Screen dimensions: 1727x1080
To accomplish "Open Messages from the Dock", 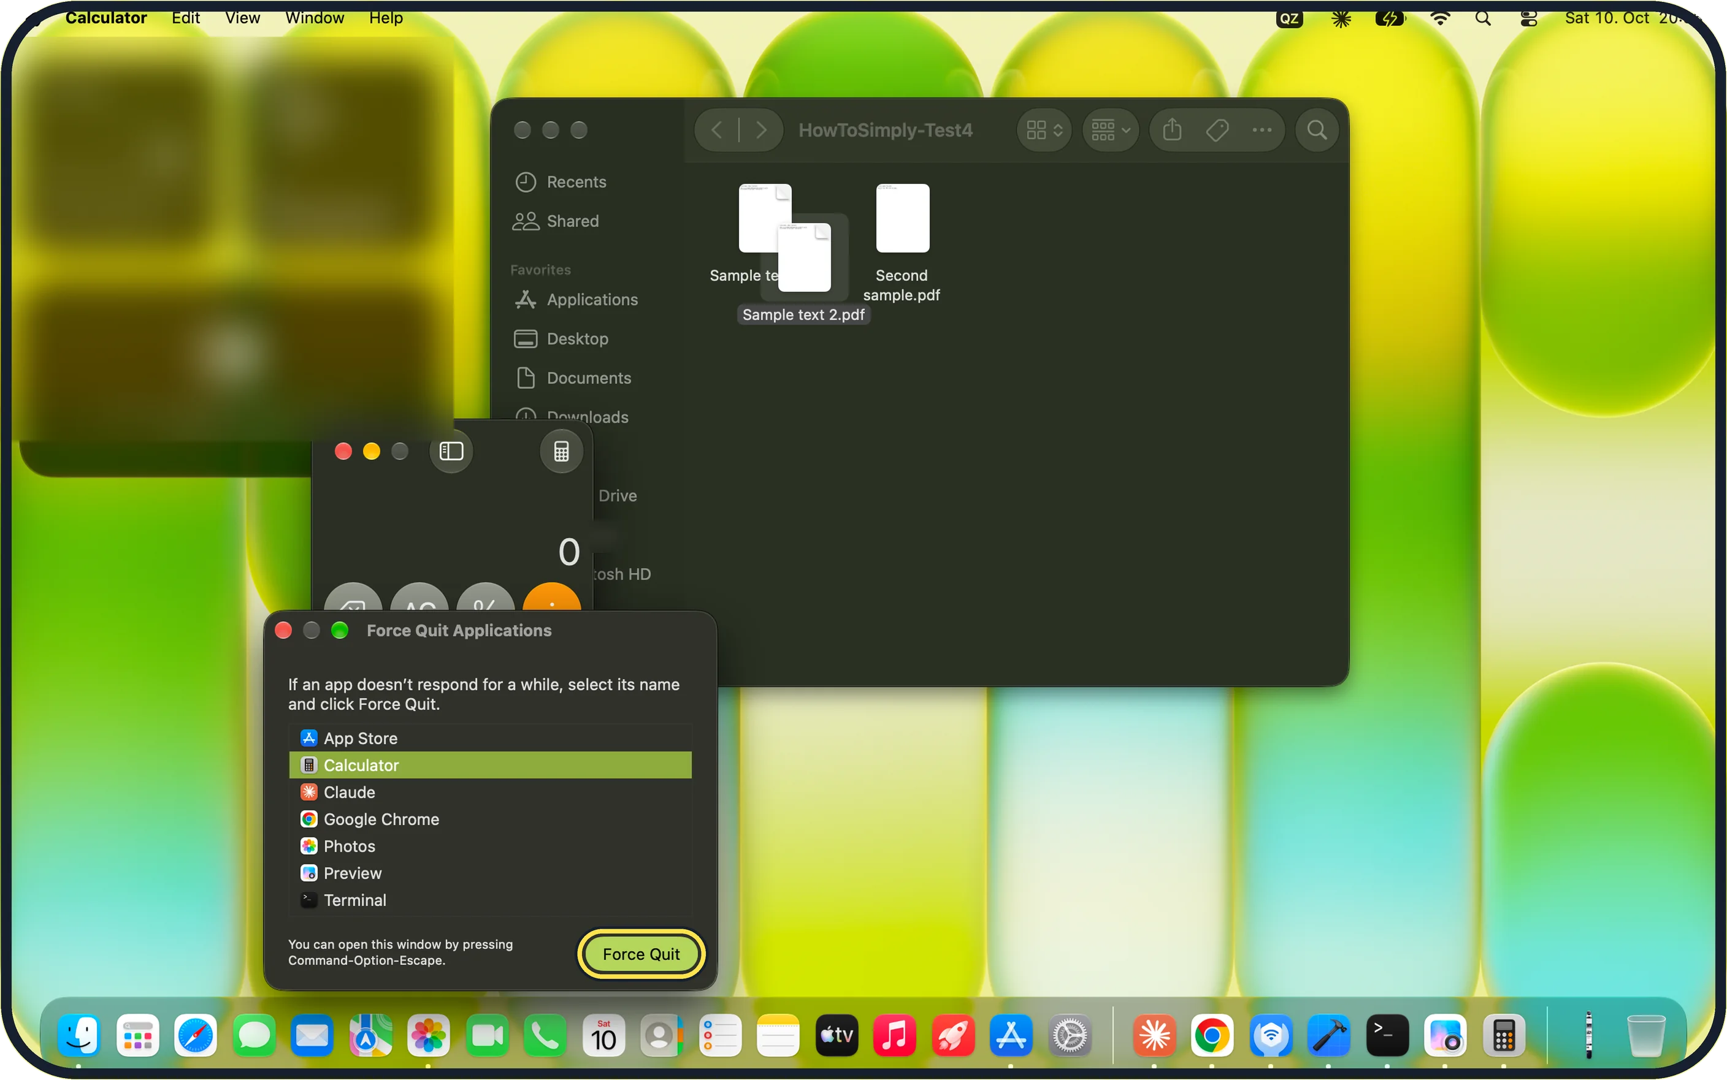I will pos(254,1035).
